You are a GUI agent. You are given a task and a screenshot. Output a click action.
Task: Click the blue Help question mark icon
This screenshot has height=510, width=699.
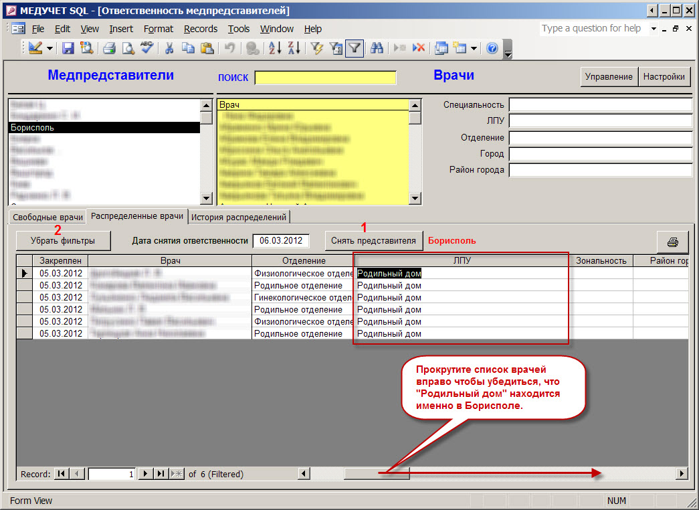pos(492,48)
